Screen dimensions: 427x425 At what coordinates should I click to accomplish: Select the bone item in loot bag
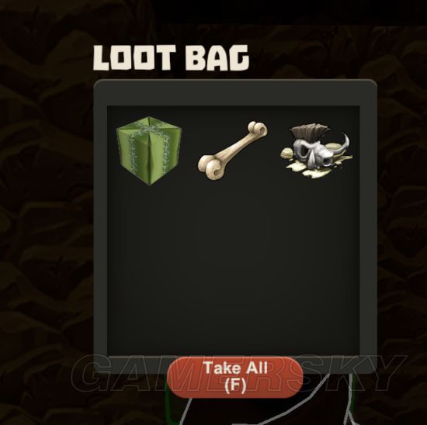[x=233, y=150]
